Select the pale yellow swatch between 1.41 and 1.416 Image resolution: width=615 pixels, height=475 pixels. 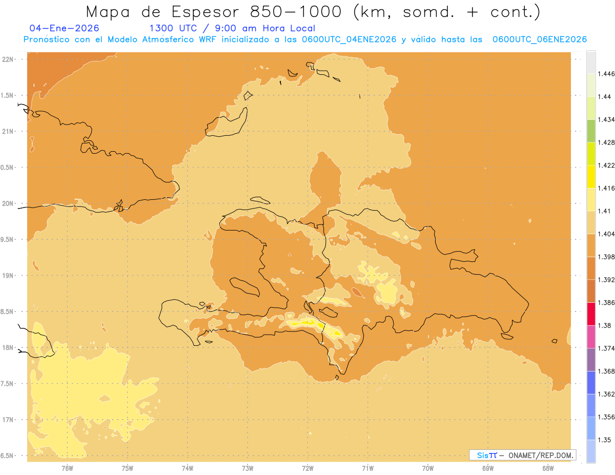click(x=591, y=199)
